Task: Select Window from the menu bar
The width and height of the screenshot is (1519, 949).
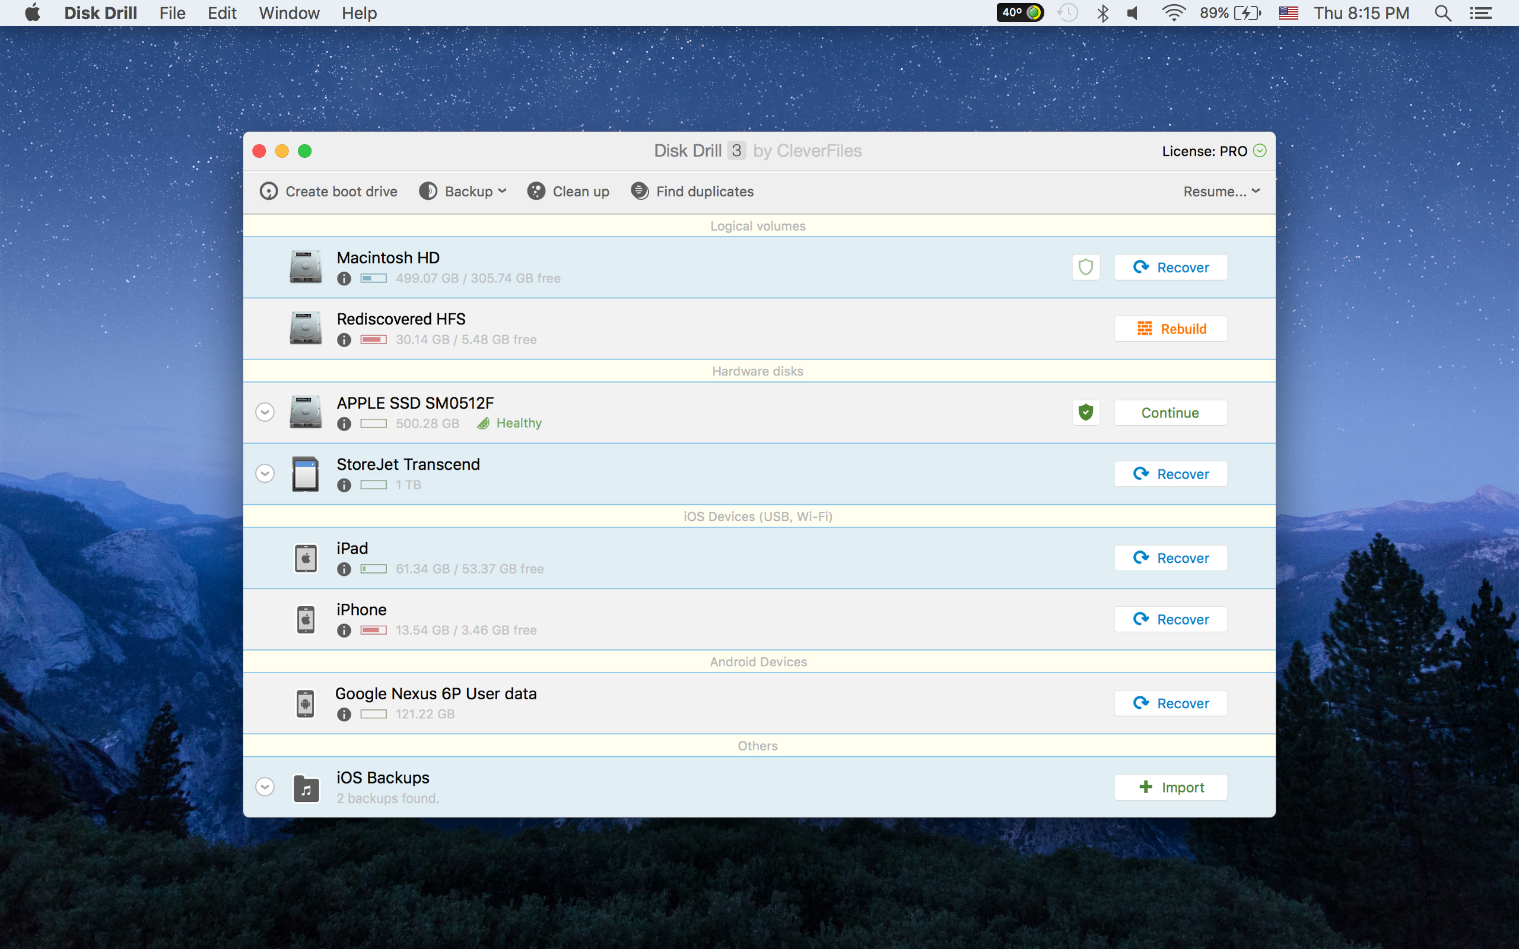Action: pos(288,12)
